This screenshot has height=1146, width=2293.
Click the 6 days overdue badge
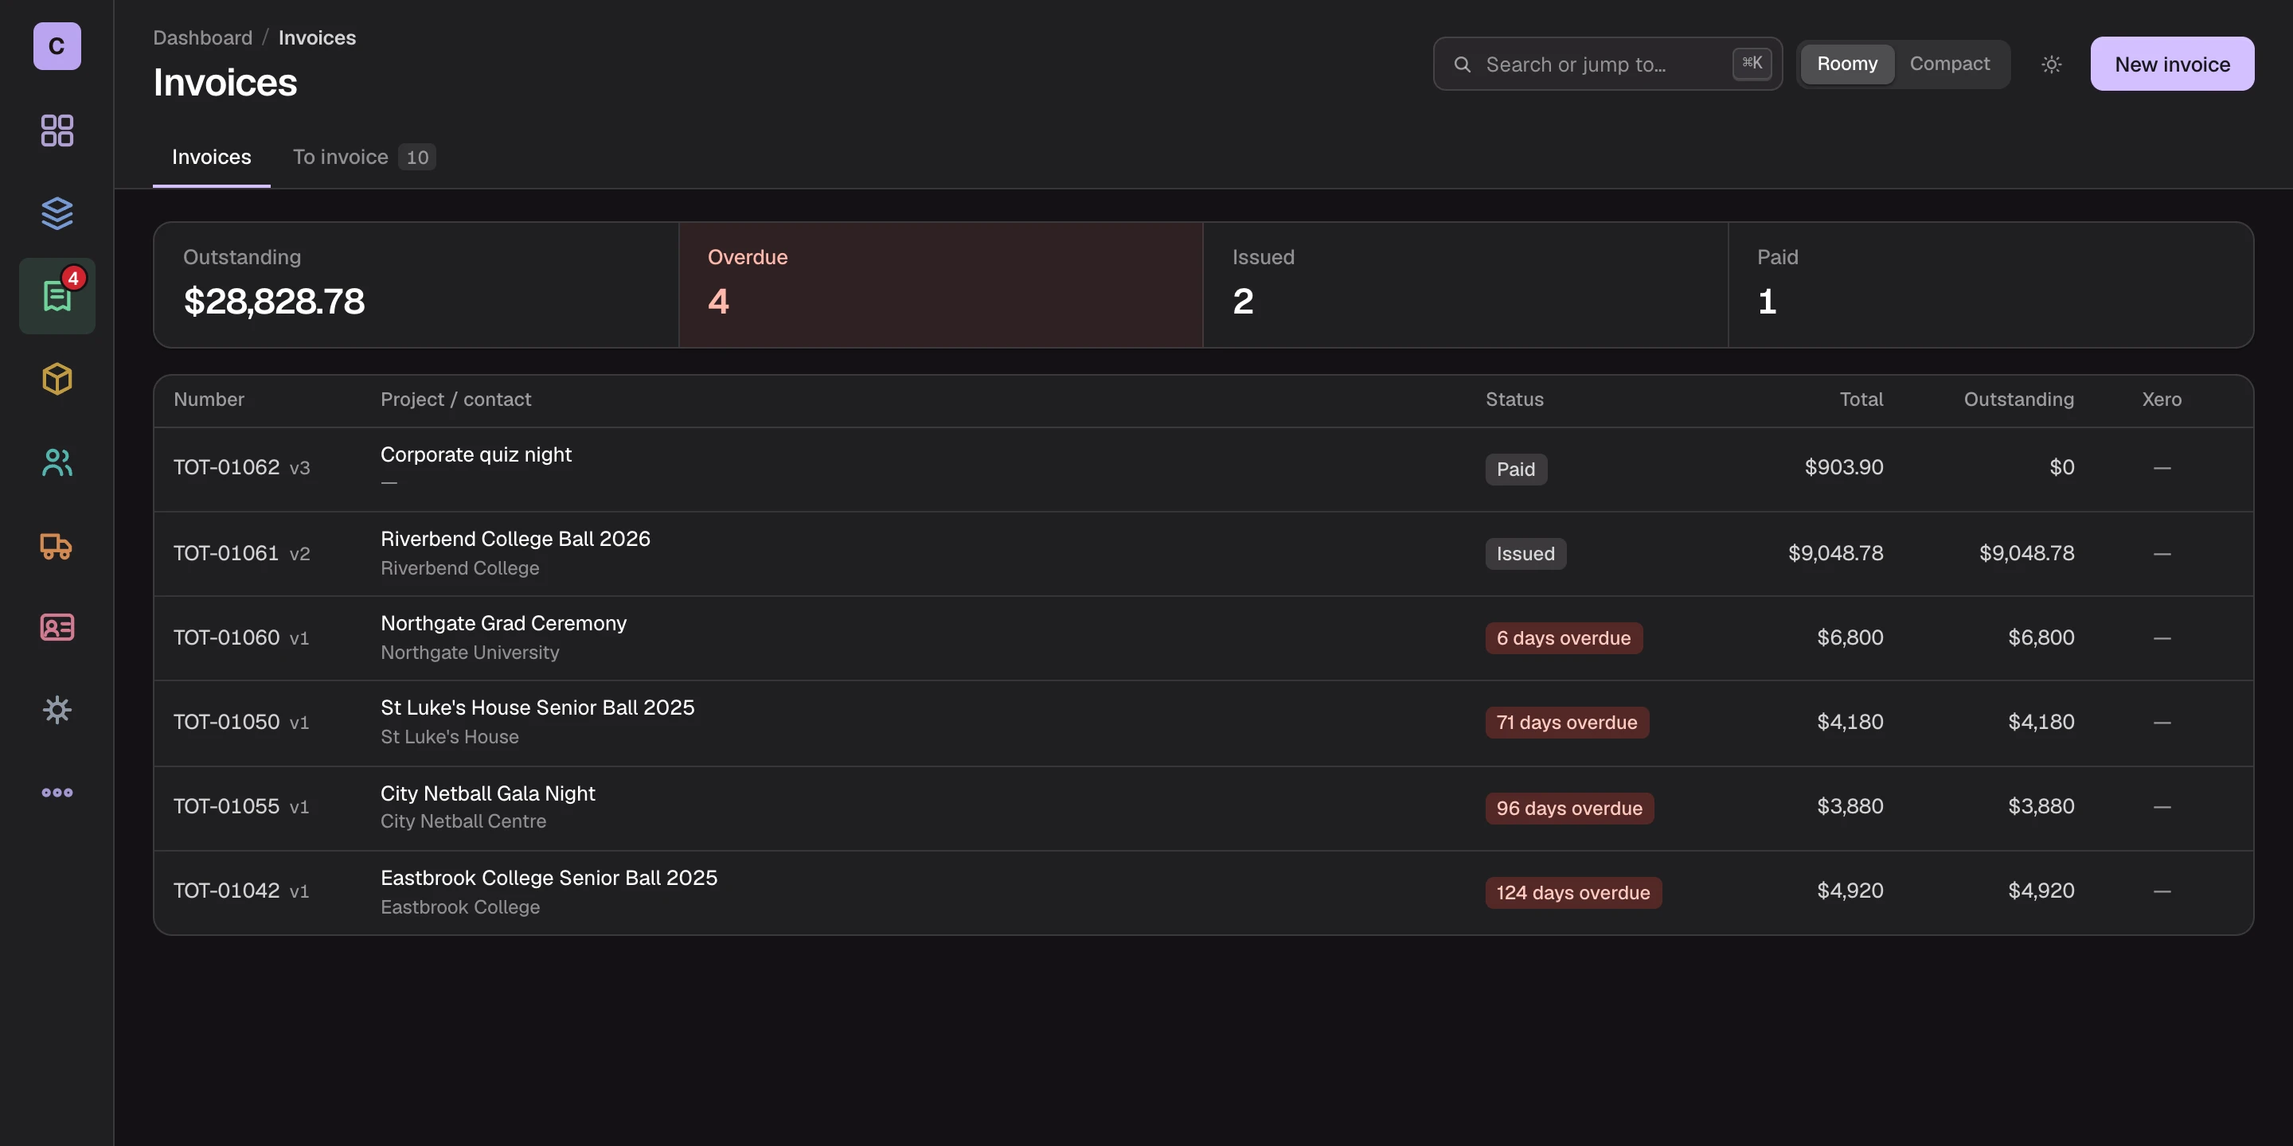click(x=1563, y=638)
